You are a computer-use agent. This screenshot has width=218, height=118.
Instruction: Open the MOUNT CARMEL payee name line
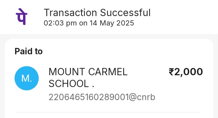point(88,72)
